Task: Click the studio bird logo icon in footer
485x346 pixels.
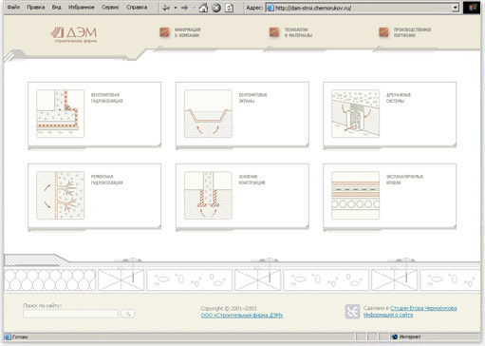Action: (x=352, y=312)
